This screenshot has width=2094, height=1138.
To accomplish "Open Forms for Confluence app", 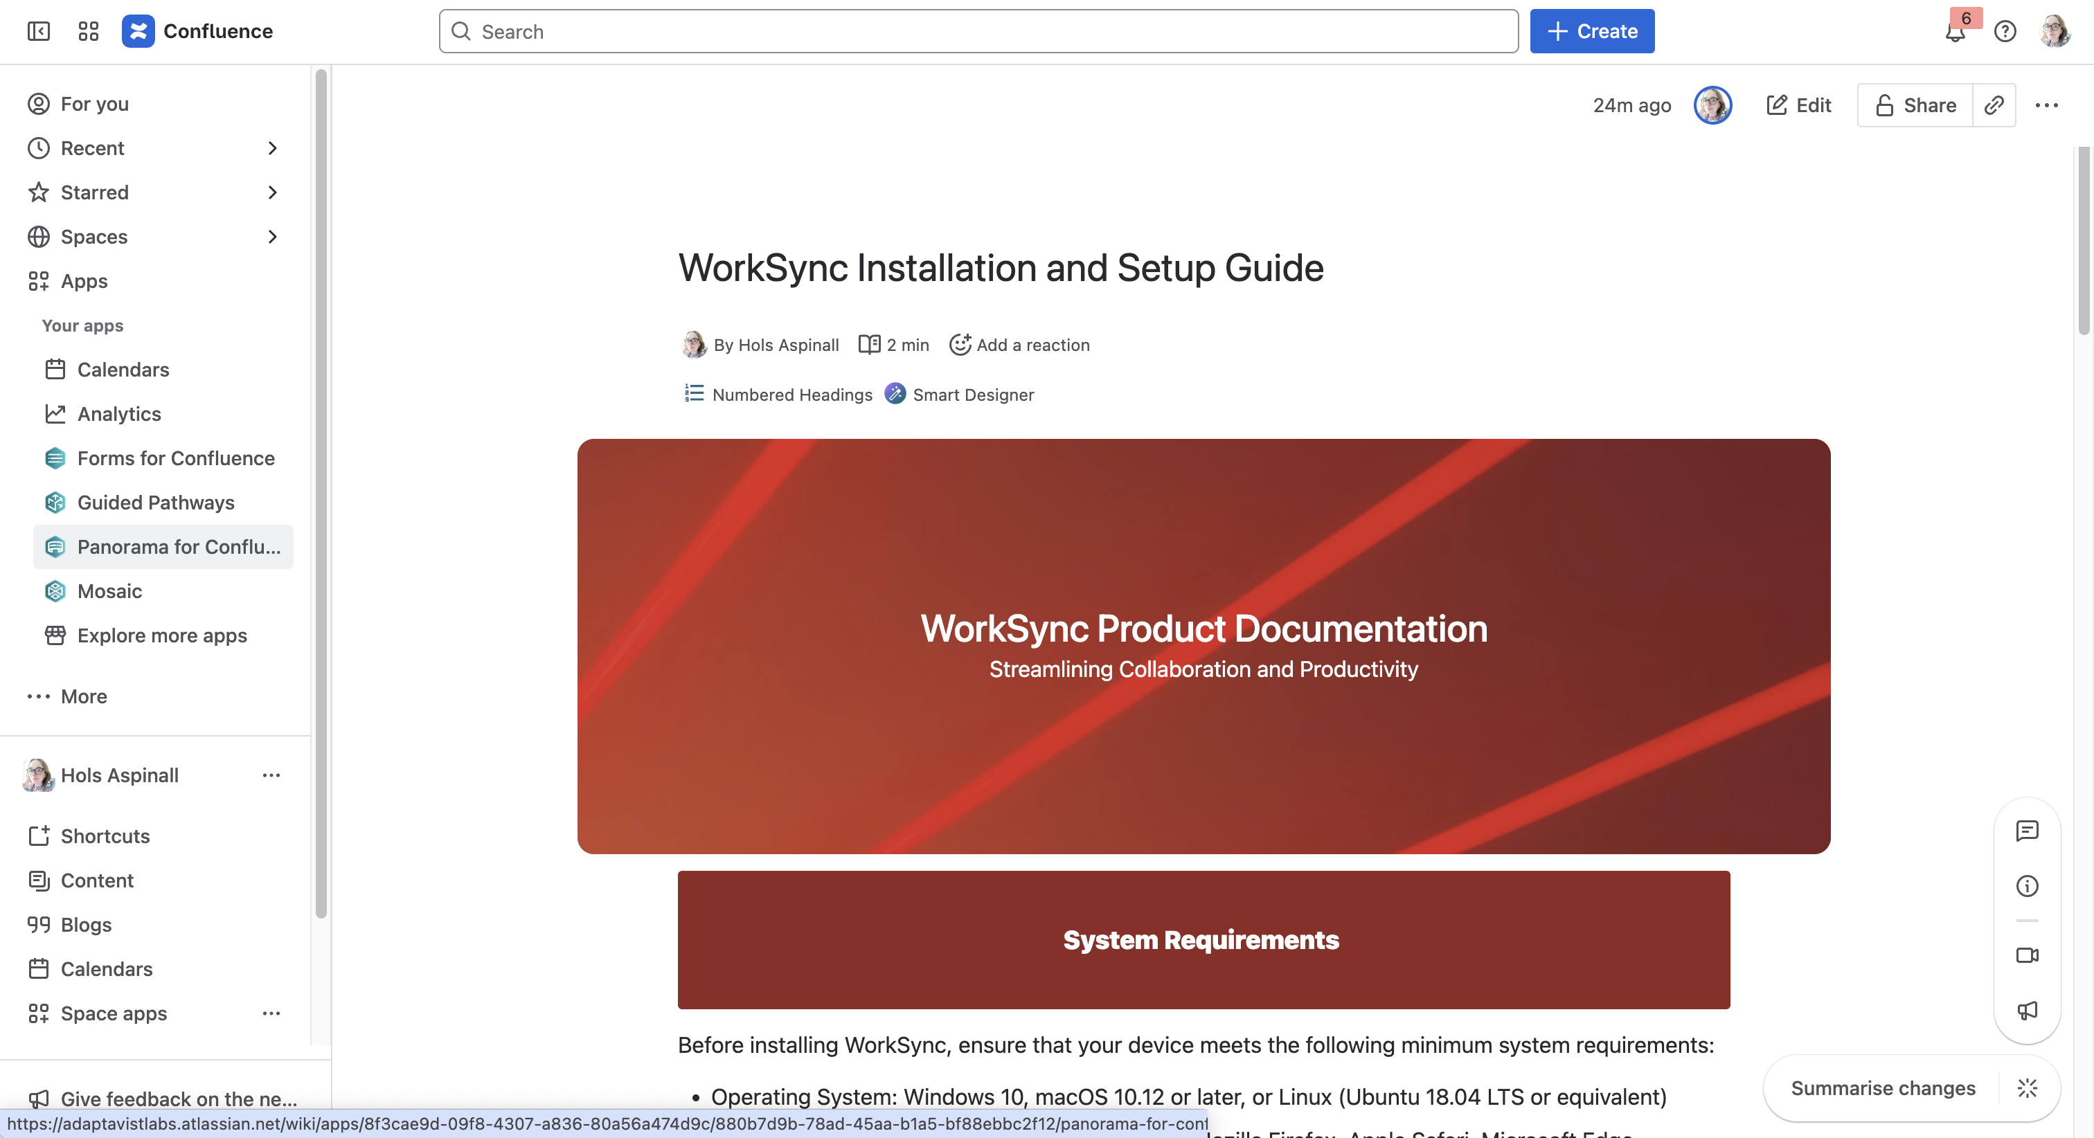I will pos(163,458).
